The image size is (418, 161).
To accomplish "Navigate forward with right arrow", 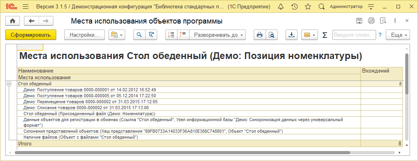I will click(46, 21).
